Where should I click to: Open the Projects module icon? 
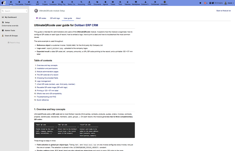(45, 2)
